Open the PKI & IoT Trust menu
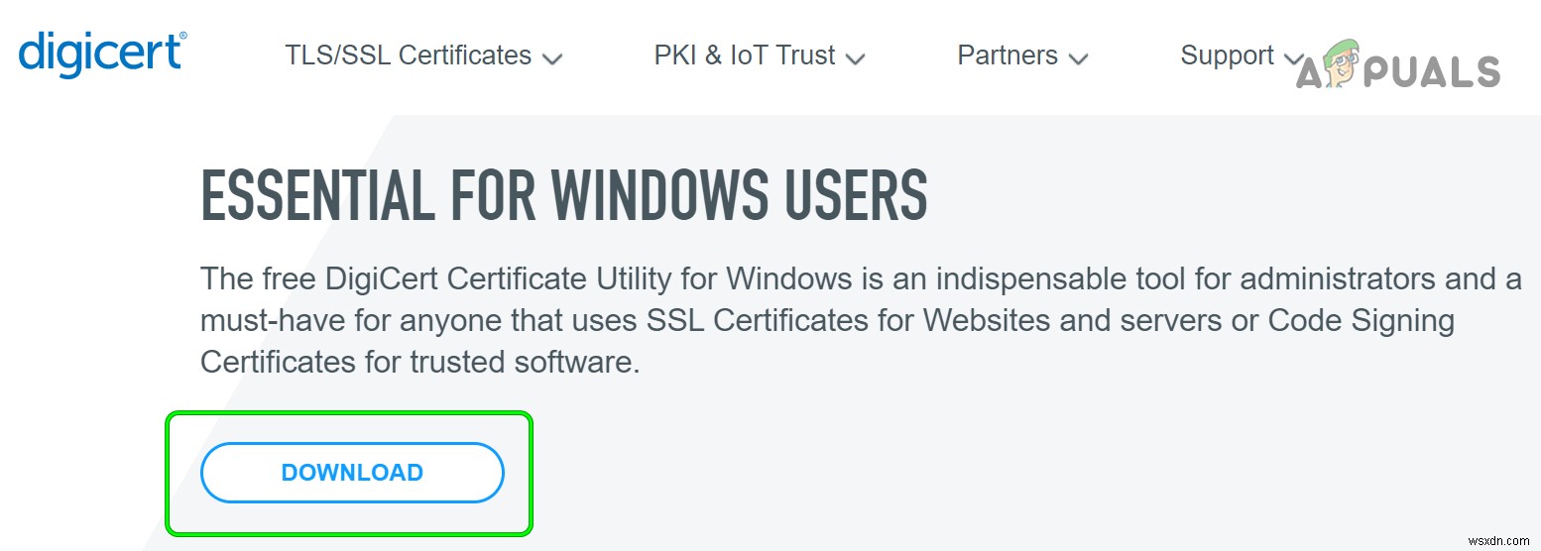This screenshot has width=1541, height=551. point(745,55)
